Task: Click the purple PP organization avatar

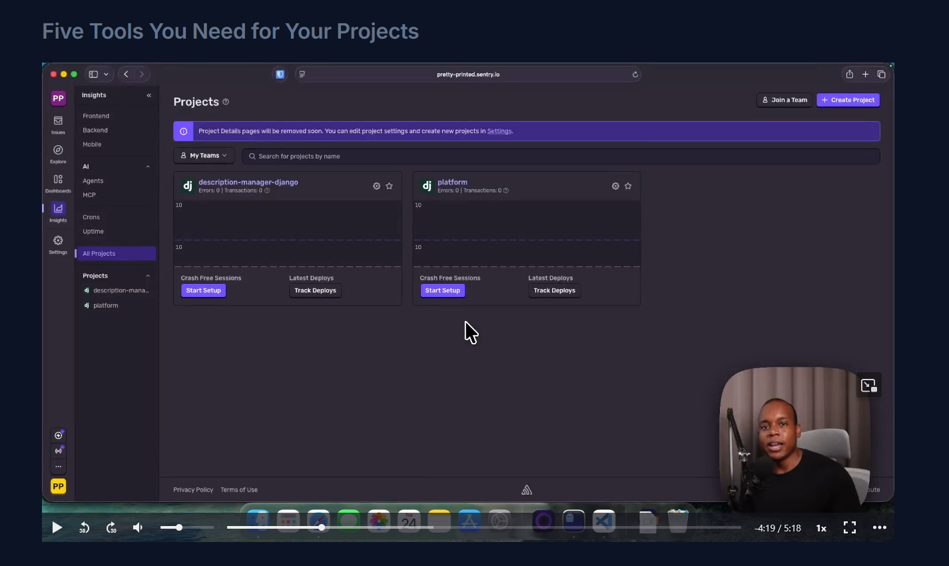Action: pyautogui.click(x=58, y=98)
